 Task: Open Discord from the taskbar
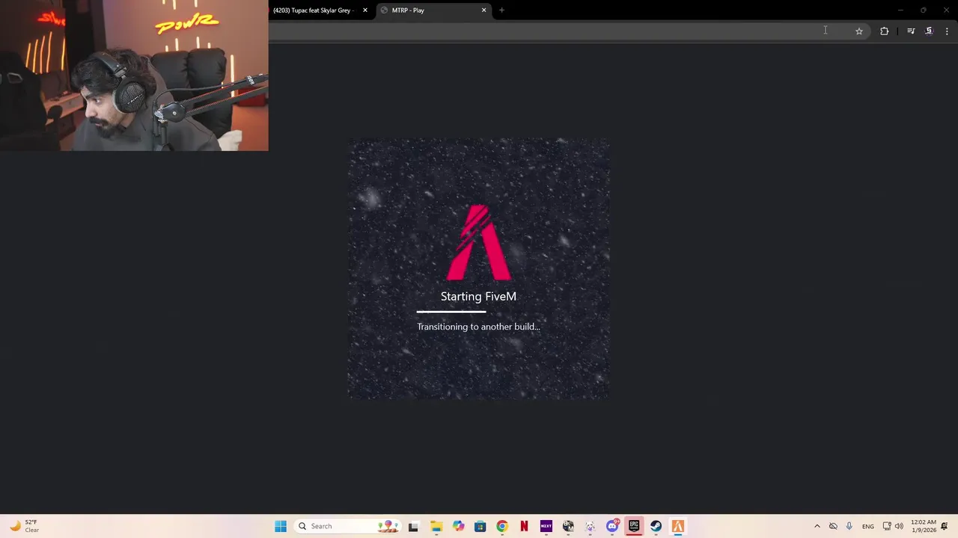612,526
